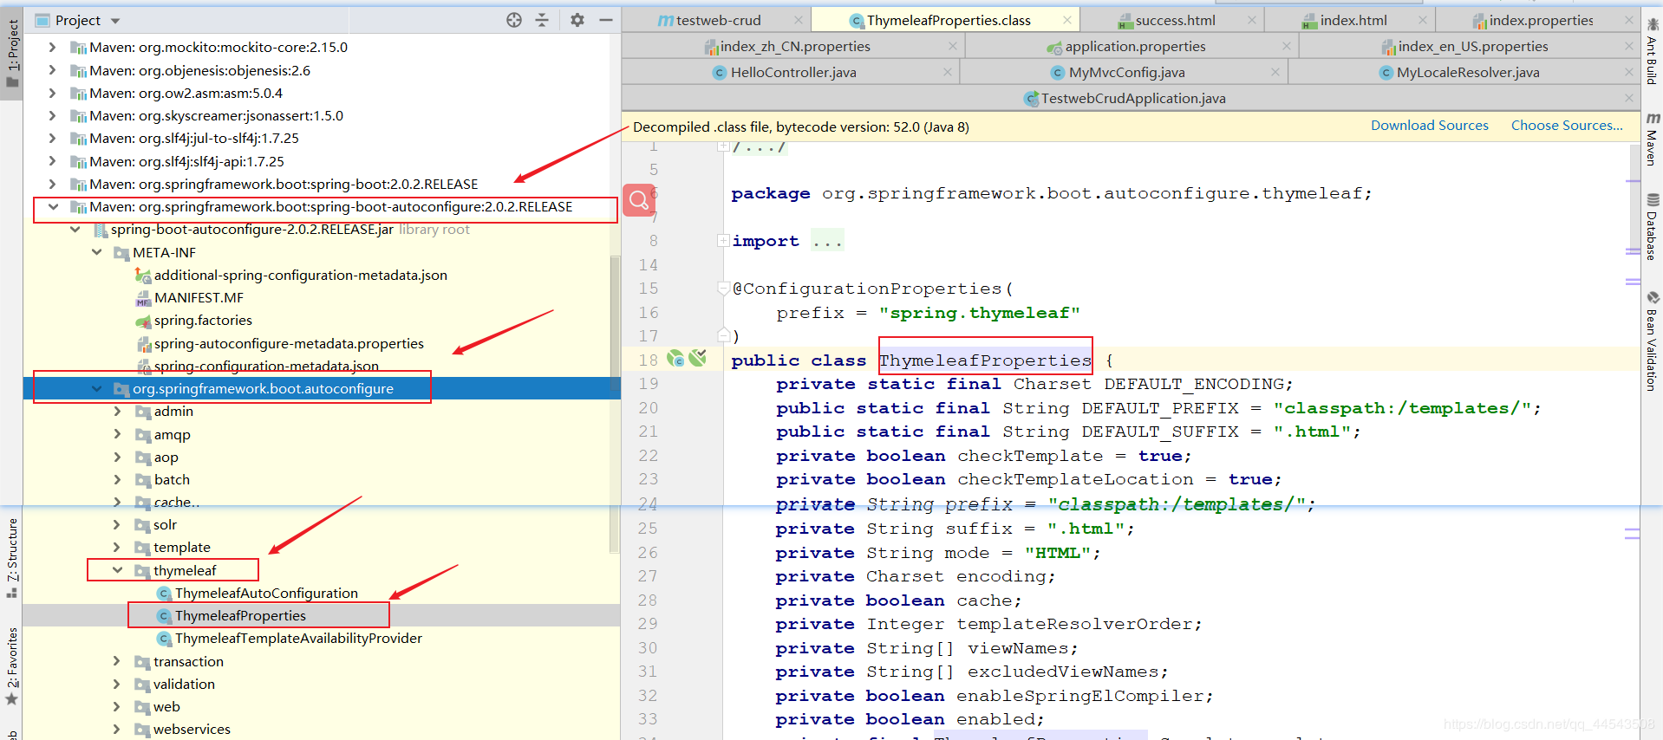
Task: Hide the Project panel with minus icon
Action: (606, 20)
